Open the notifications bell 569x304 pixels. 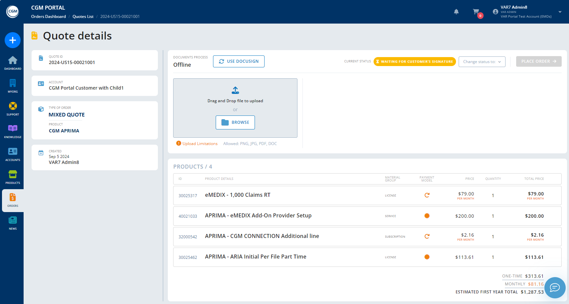click(x=456, y=12)
